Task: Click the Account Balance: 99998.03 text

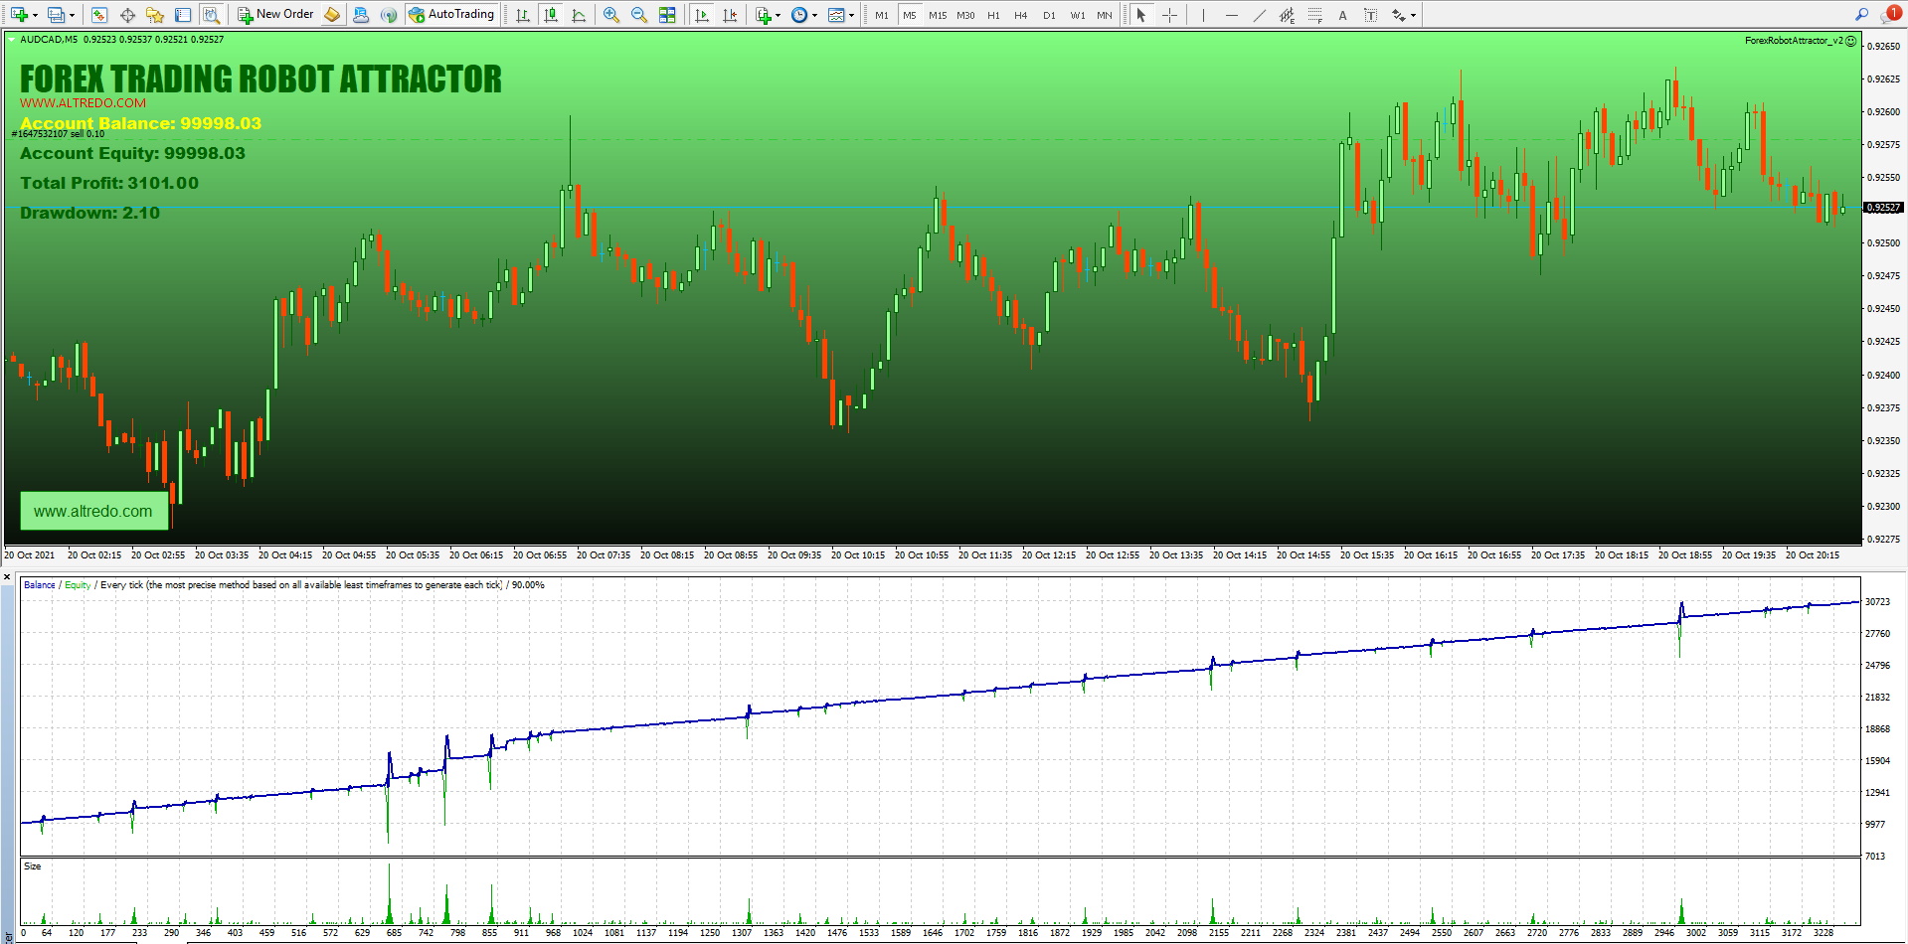Action: 141,123
